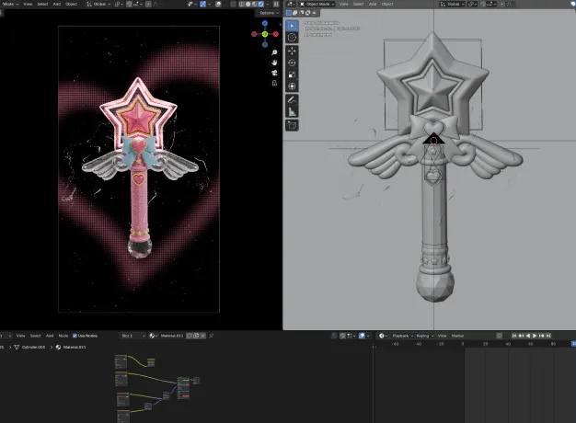Jump to the start of the timeline

pos(514,336)
